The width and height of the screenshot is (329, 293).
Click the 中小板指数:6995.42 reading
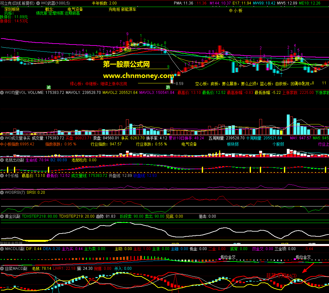click(x=17, y=144)
